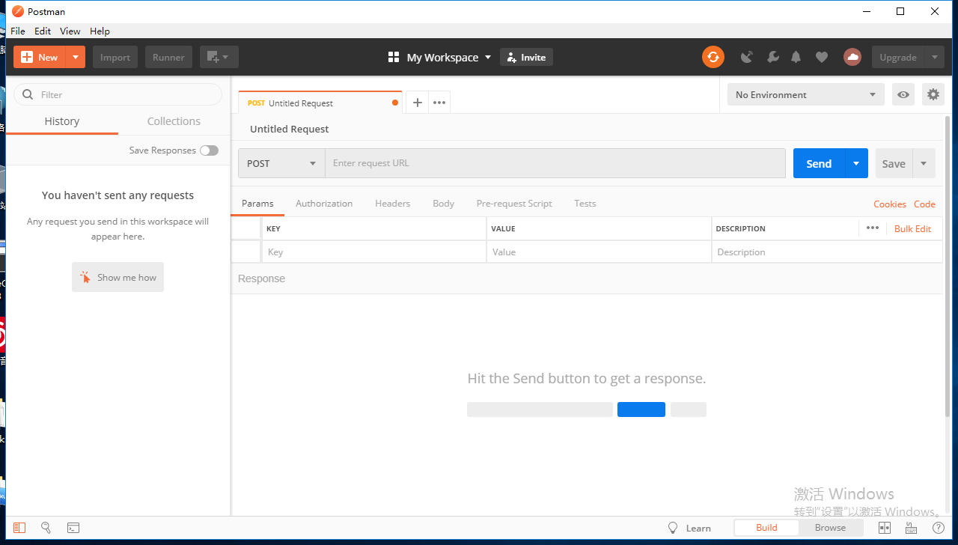Open the View menu

[x=70, y=31]
